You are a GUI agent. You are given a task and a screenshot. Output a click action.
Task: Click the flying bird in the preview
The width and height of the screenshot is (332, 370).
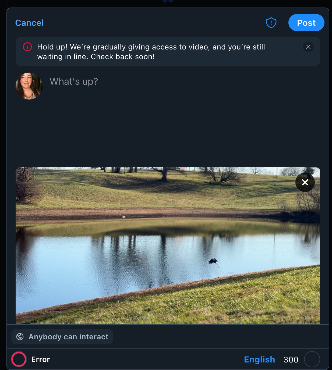click(213, 261)
